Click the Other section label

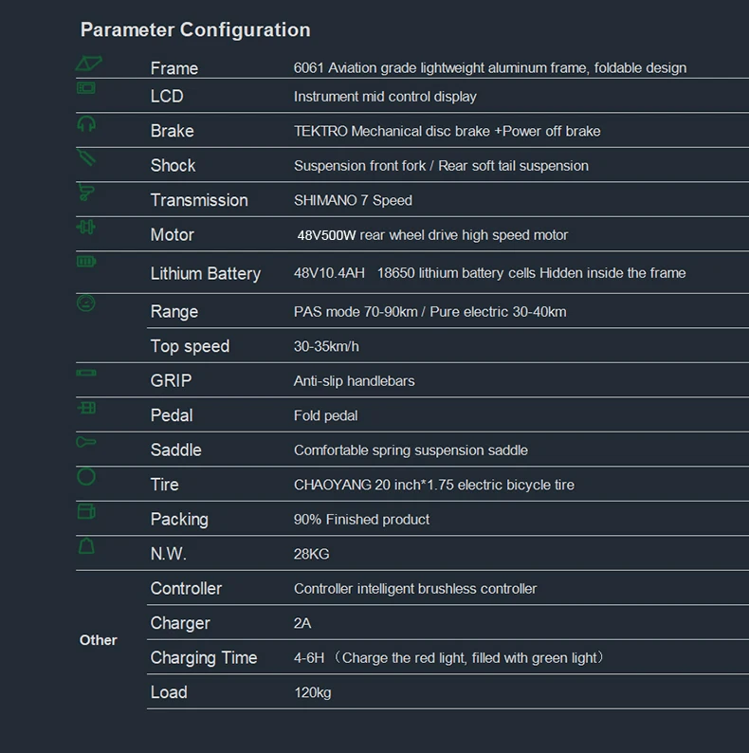(98, 640)
